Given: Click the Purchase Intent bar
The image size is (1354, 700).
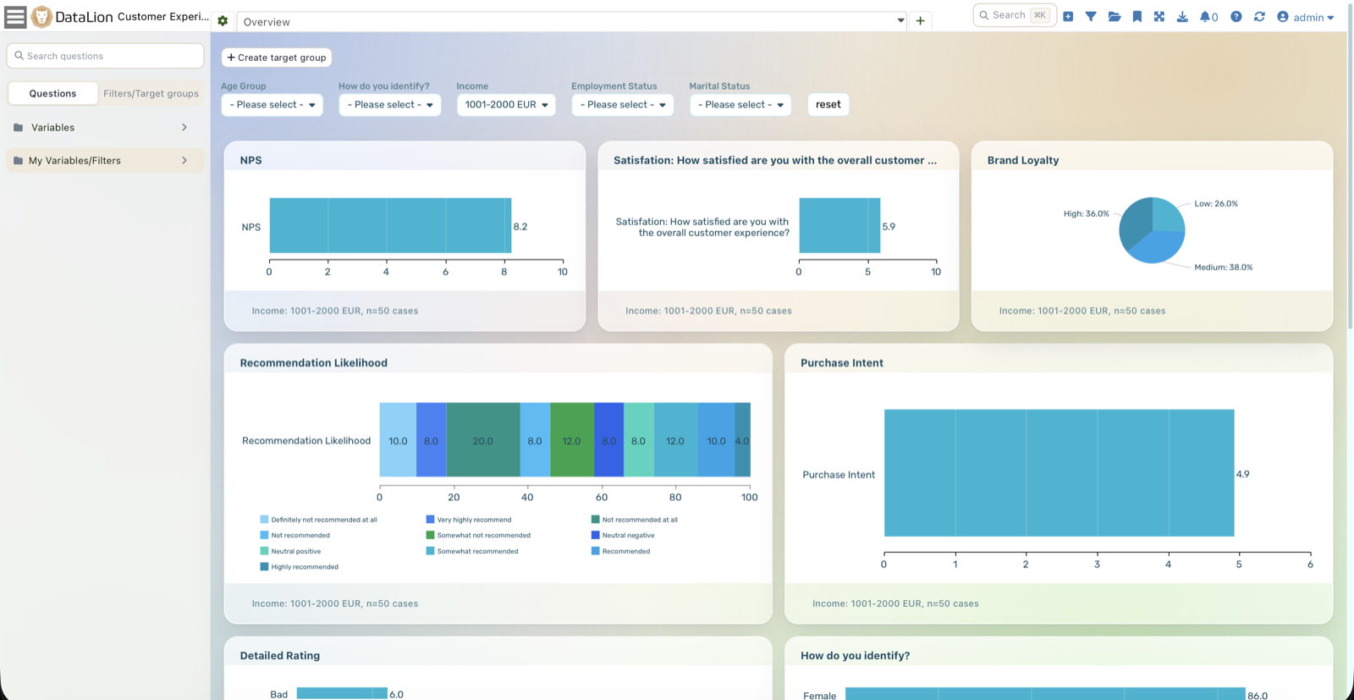Looking at the screenshot, I should tap(1059, 473).
